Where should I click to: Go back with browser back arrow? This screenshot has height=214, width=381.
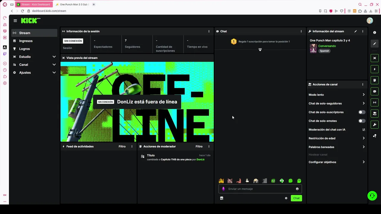(x=12, y=11)
